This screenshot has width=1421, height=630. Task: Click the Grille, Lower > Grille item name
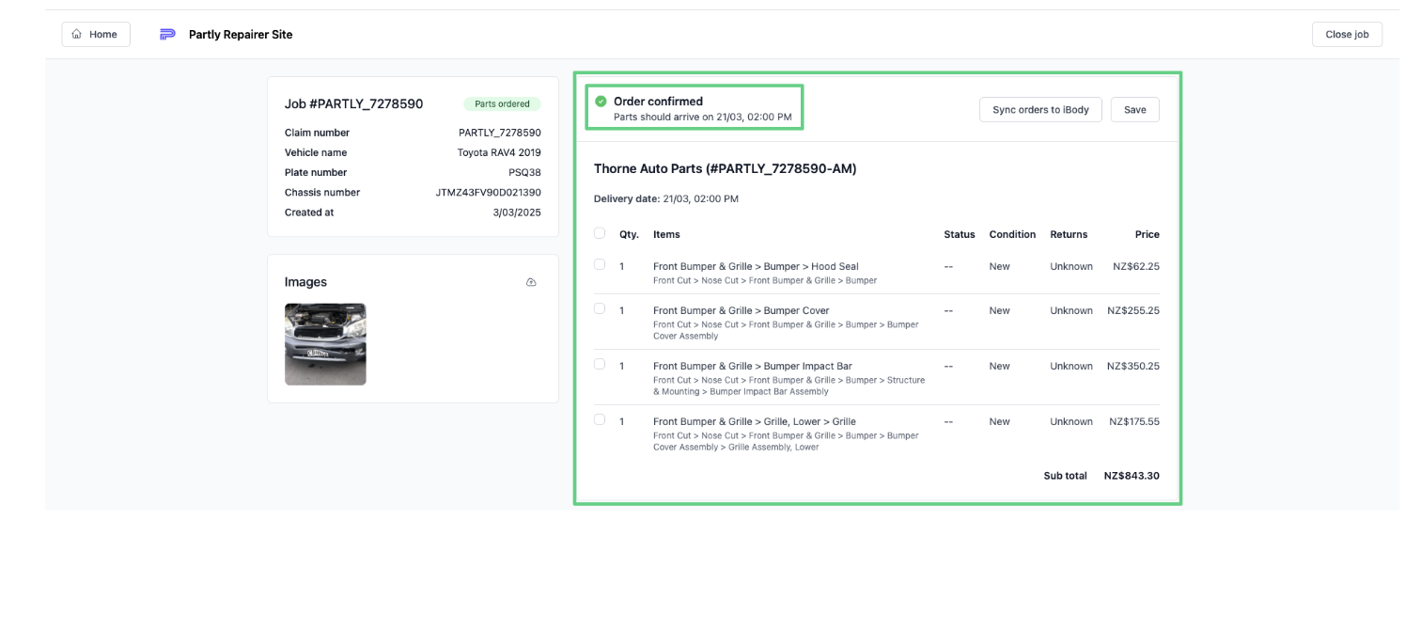[x=755, y=421]
